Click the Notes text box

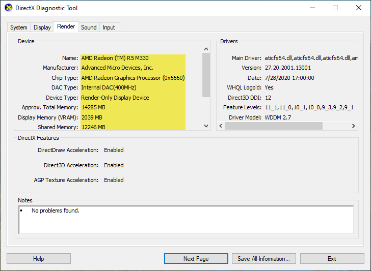(186, 220)
